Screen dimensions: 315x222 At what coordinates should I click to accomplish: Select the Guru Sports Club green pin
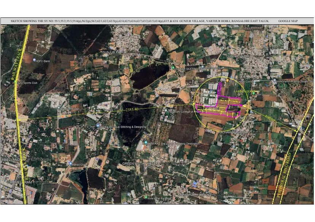click(15, 82)
